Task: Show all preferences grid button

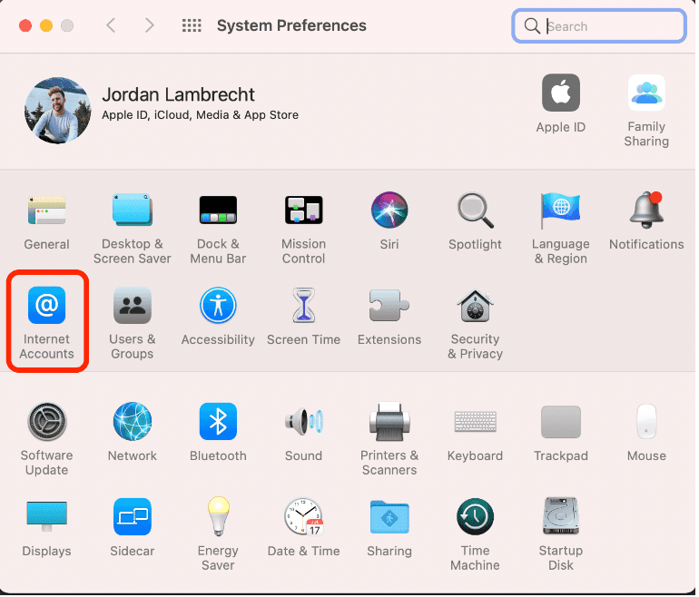Action: click(192, 25)
